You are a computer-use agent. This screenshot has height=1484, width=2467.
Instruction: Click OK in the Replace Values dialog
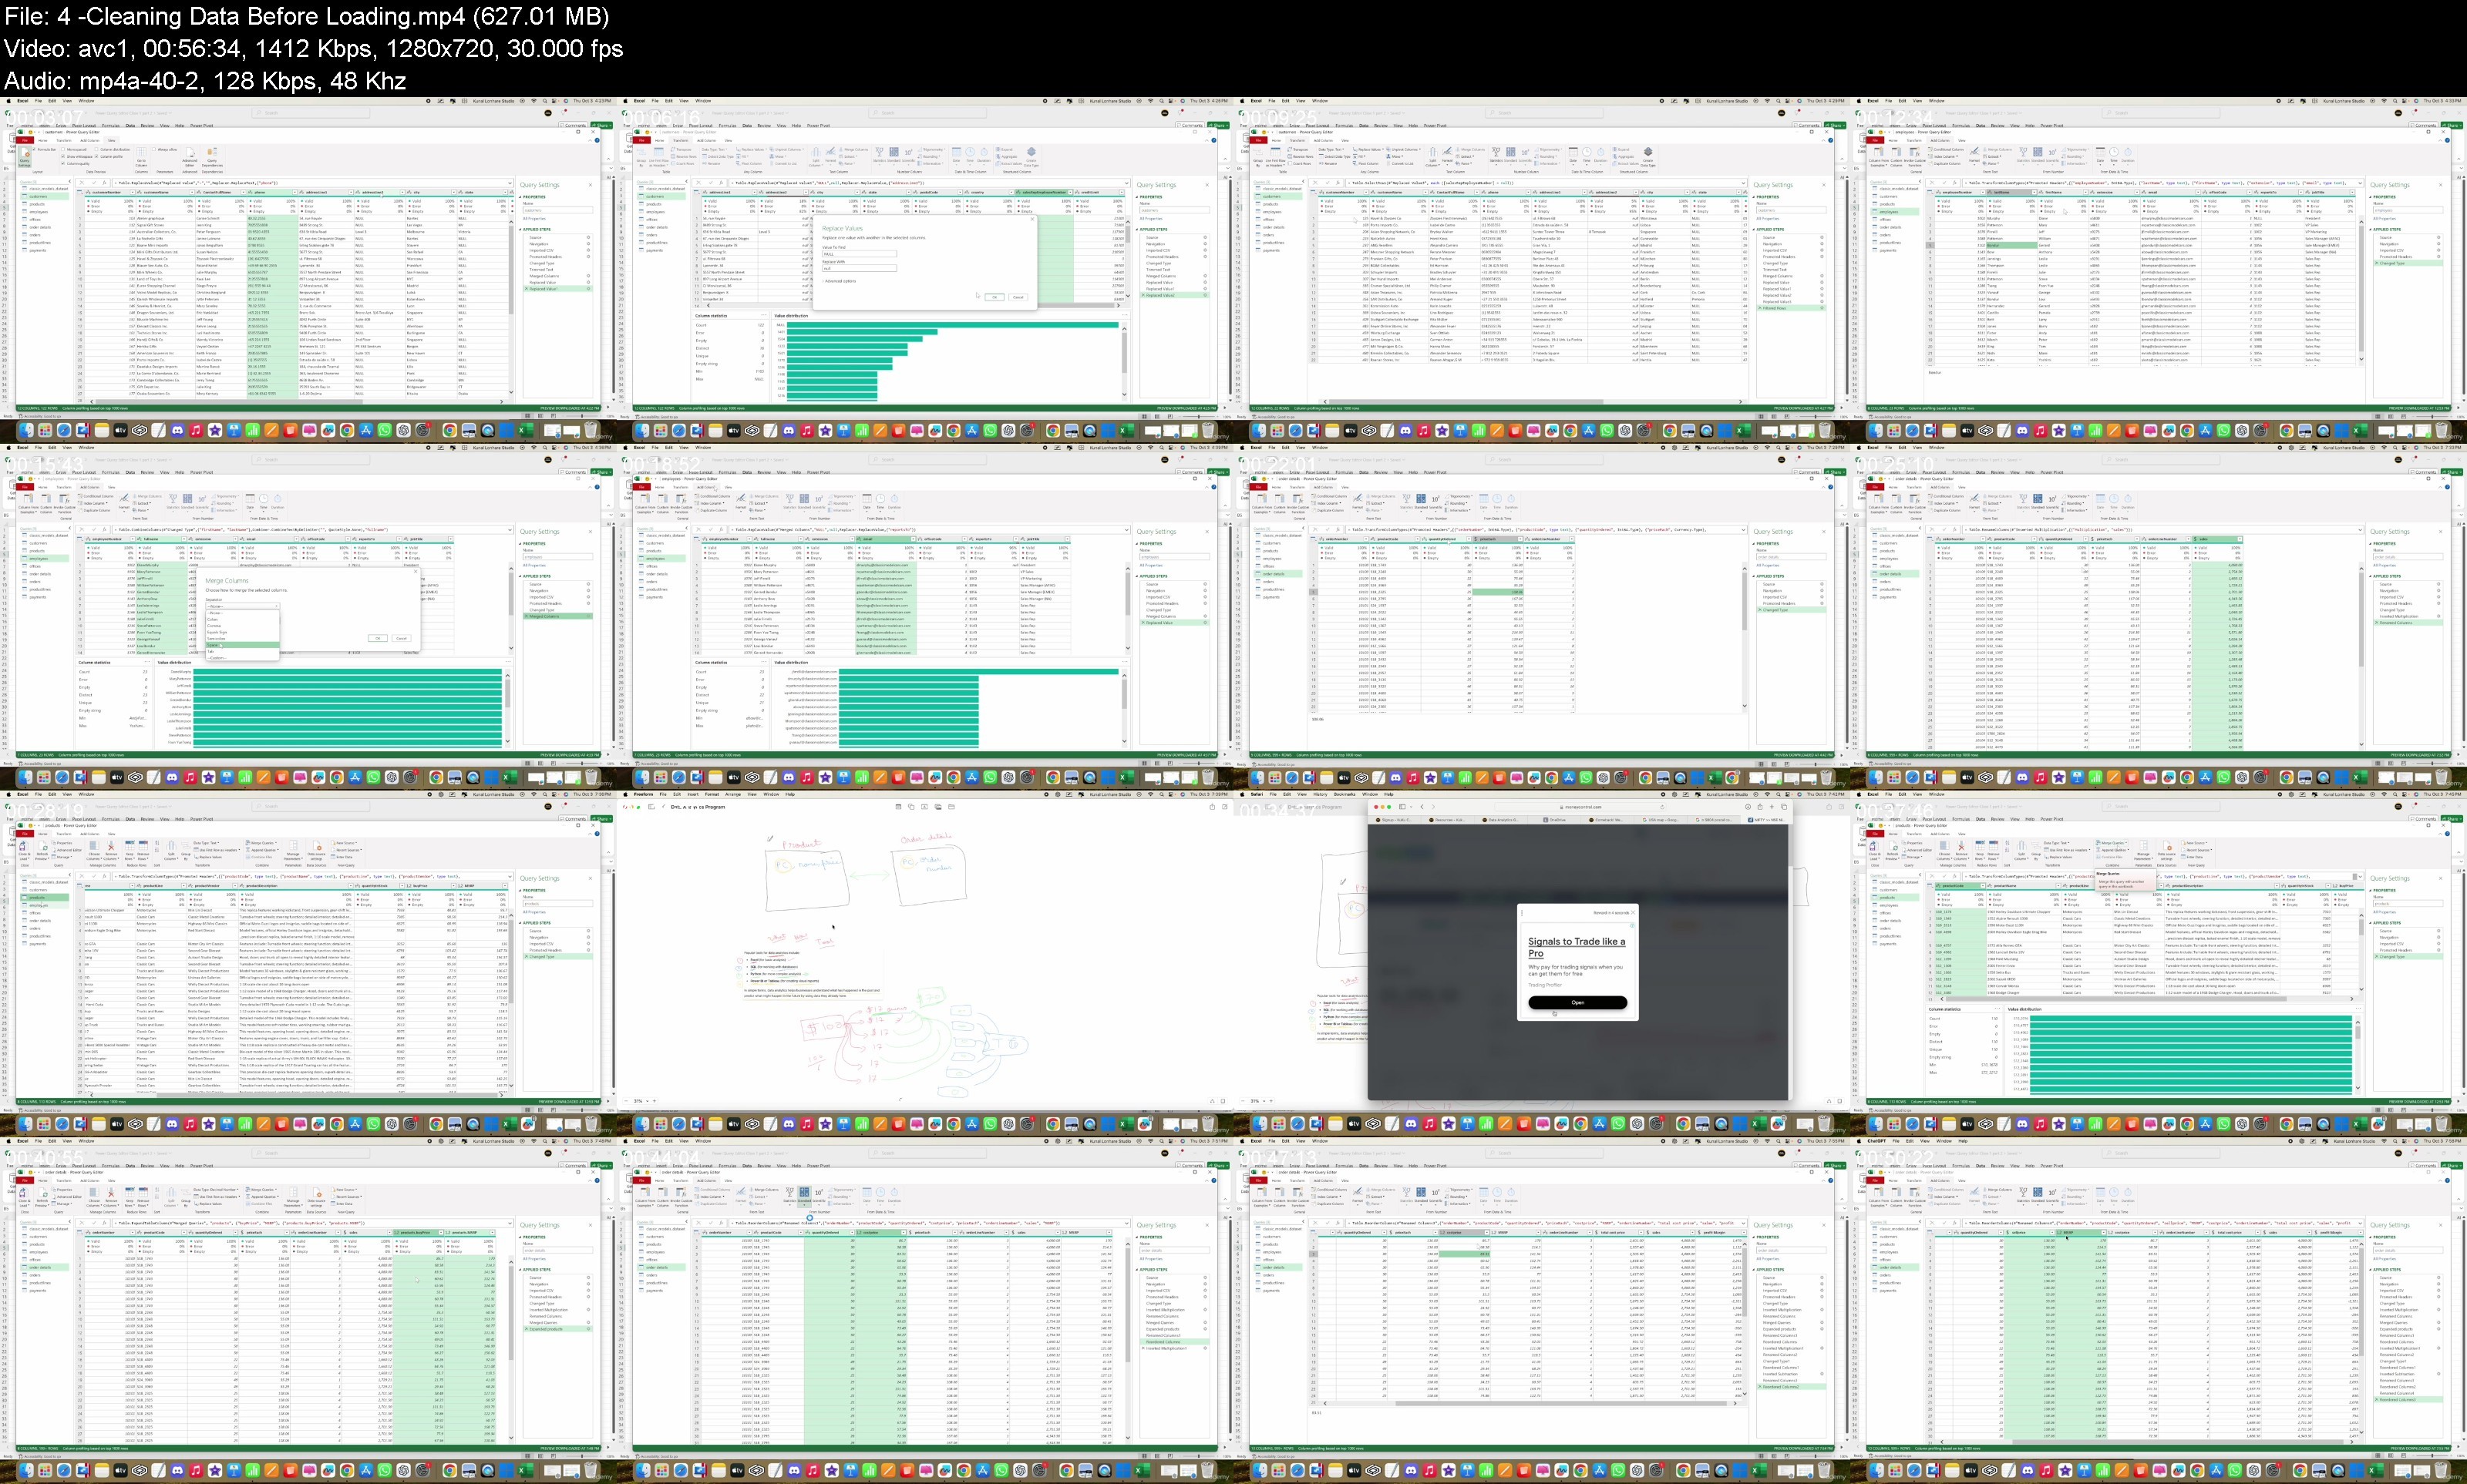pyautogui.click(x=995, y=297)
